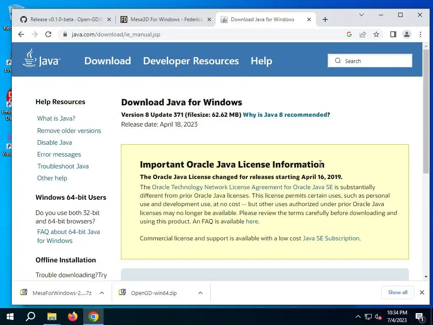This screenshot has width=433, height=325.
Task: Open the network status tray icon
Action: tap(368, 317)
